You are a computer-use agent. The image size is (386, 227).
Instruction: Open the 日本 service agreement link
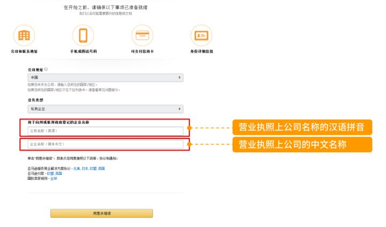pyautogui.click(x=85, y=169)
